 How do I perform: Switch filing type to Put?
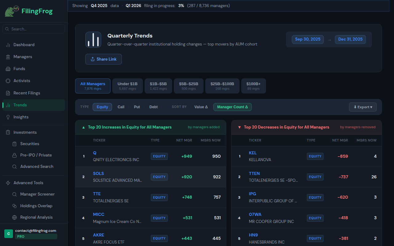(137, 107)
